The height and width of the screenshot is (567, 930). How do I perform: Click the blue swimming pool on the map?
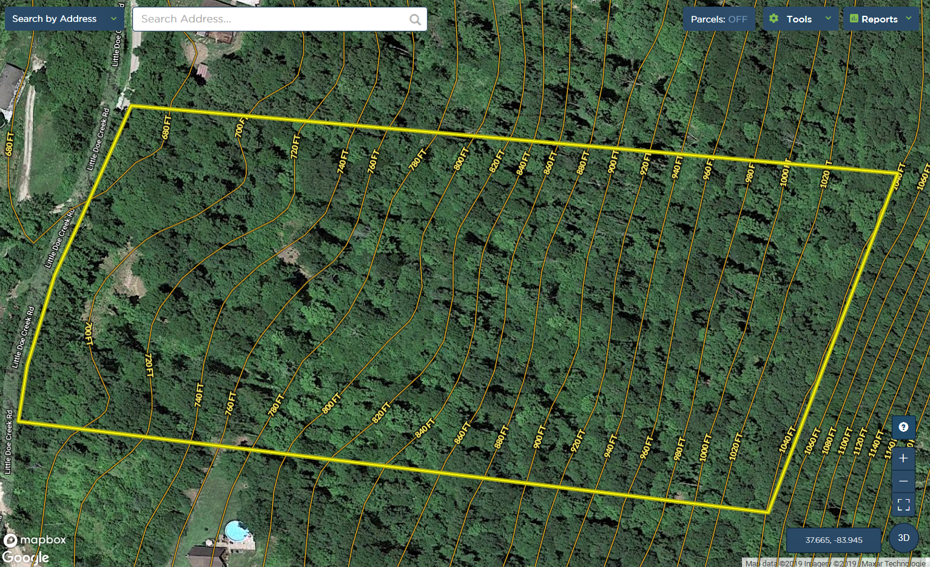[237, 531]
